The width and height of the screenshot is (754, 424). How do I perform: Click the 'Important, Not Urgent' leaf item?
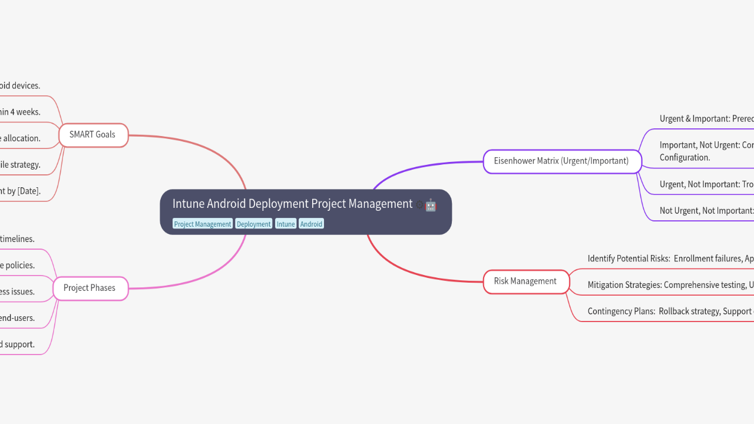706,151
